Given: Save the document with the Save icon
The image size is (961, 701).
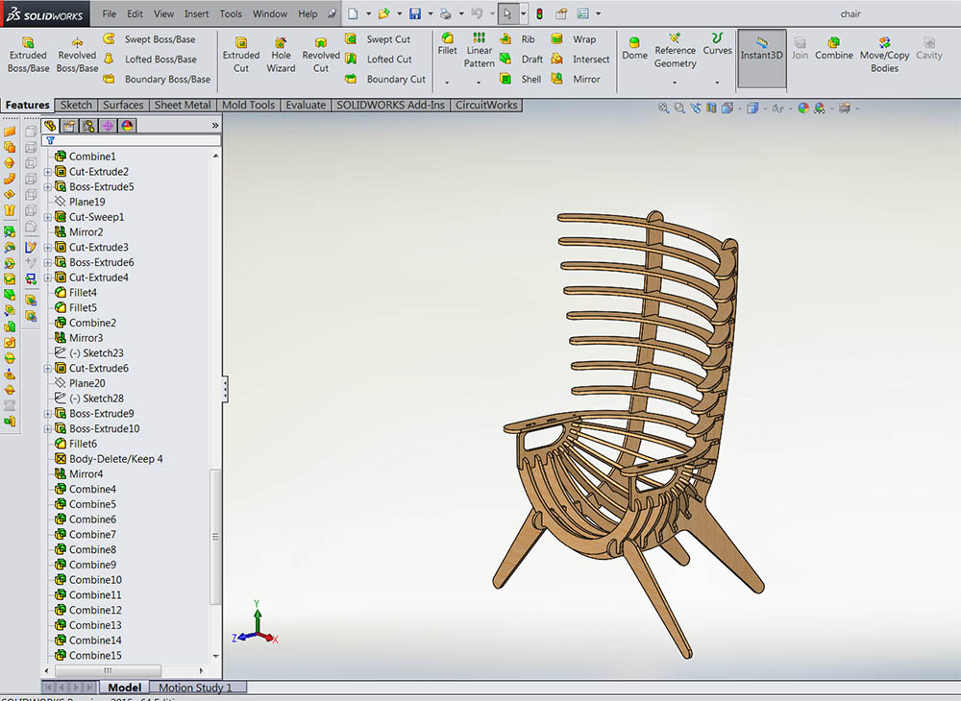Looking at the screenshot, I should tap(415, 13).
